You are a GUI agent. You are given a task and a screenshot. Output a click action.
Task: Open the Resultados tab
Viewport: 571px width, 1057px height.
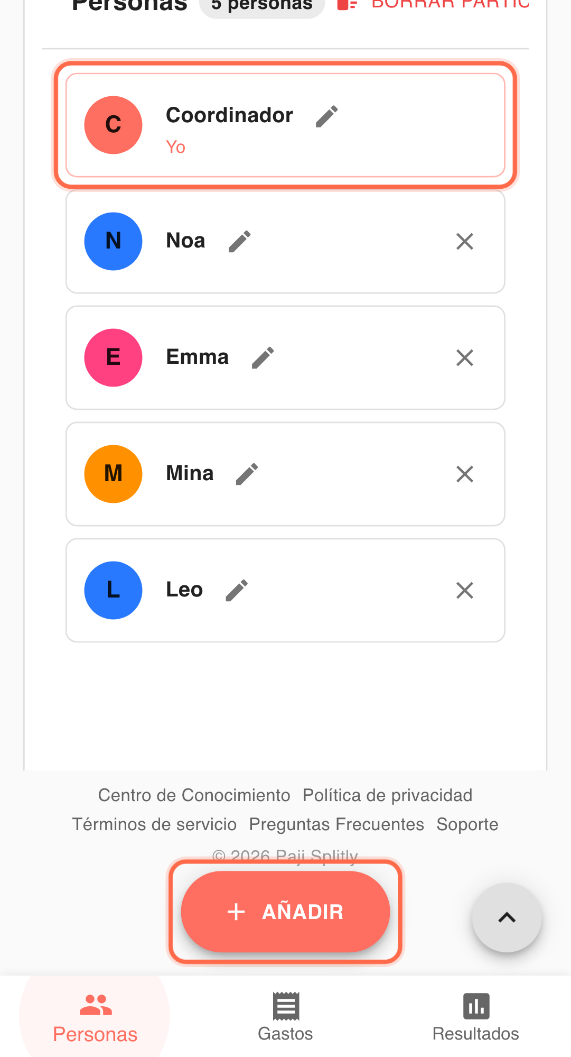(x=475, y=1017)
